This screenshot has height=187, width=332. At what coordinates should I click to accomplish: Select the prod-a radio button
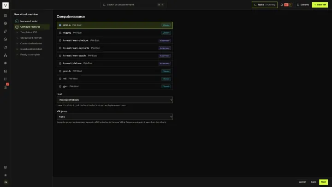[x=60, y=25]
